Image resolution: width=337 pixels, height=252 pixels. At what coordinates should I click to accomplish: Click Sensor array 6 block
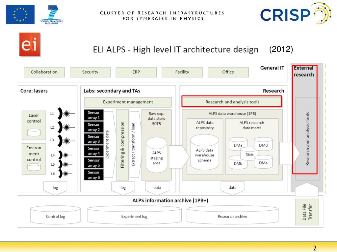(94, 175)
